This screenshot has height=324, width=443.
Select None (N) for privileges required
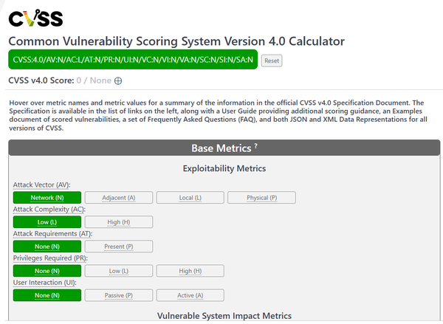tap(47, 271)
